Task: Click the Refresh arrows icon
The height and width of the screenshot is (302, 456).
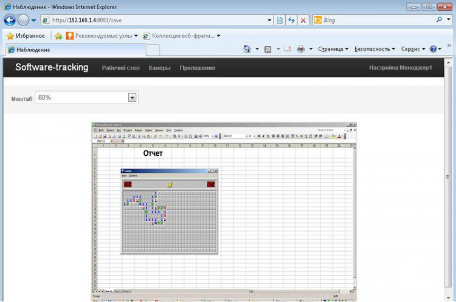Action: coord(291,20)
